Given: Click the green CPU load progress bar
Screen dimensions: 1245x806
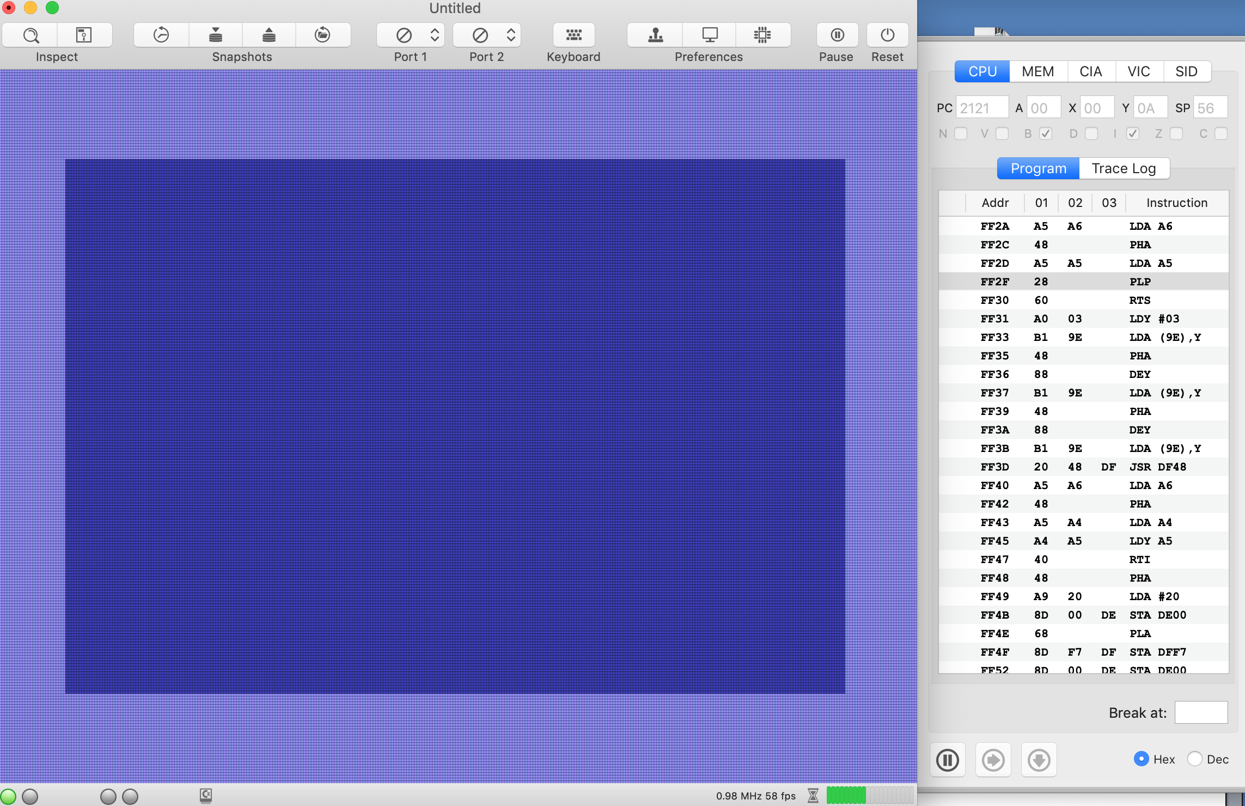Looking at the screenshot, I should [x=870, y=796].
